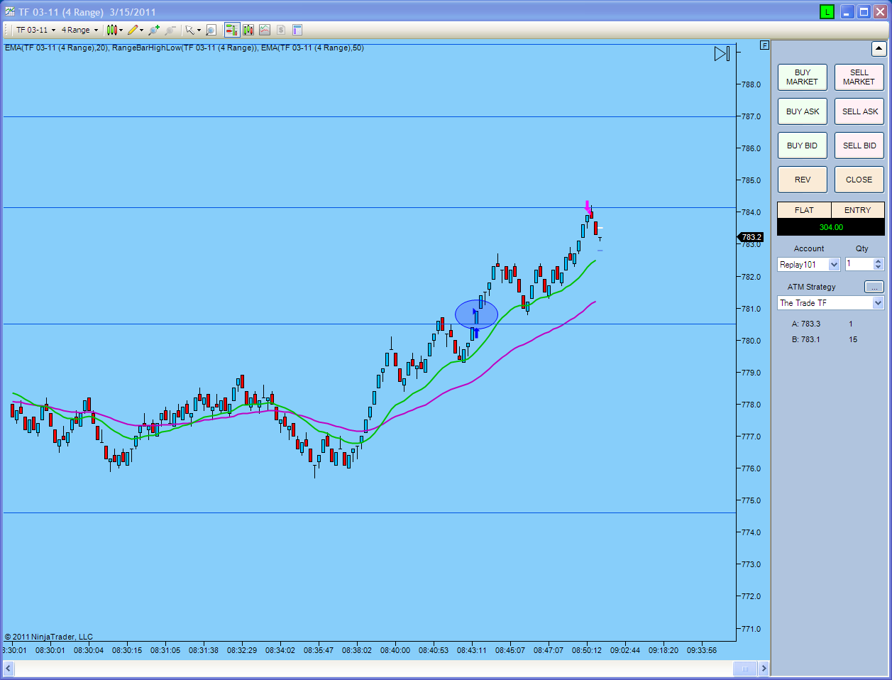Click the zoom out magnifier icon
The height and width of the screenshot is (680, 892).
(170, 30)
